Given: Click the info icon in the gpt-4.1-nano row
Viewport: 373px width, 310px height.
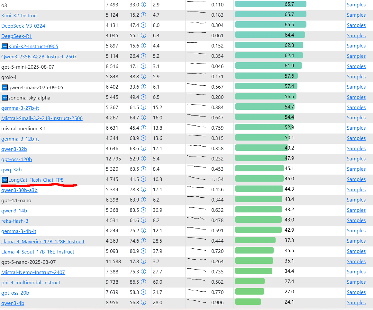Looking at the screenshot, I should click(x=143, y=200).
